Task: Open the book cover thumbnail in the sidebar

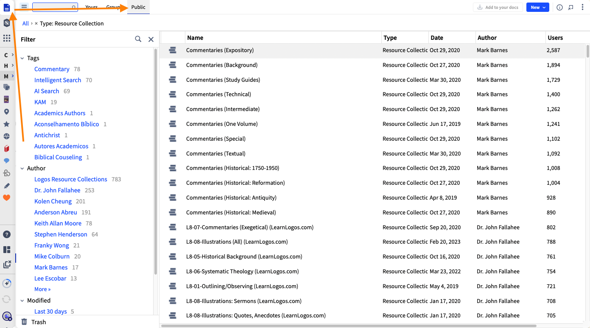Action: point(6,100)
